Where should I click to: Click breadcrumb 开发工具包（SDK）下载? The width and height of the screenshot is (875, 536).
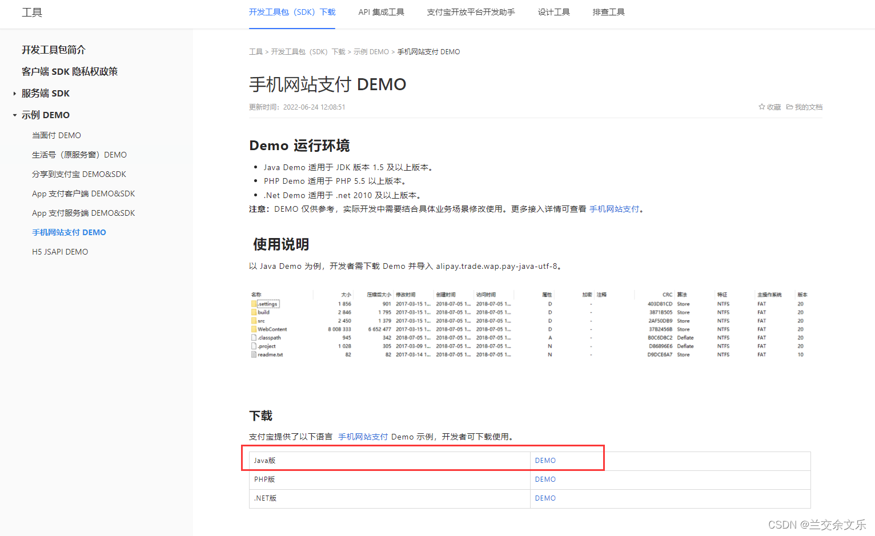click(x=308, y=51)
